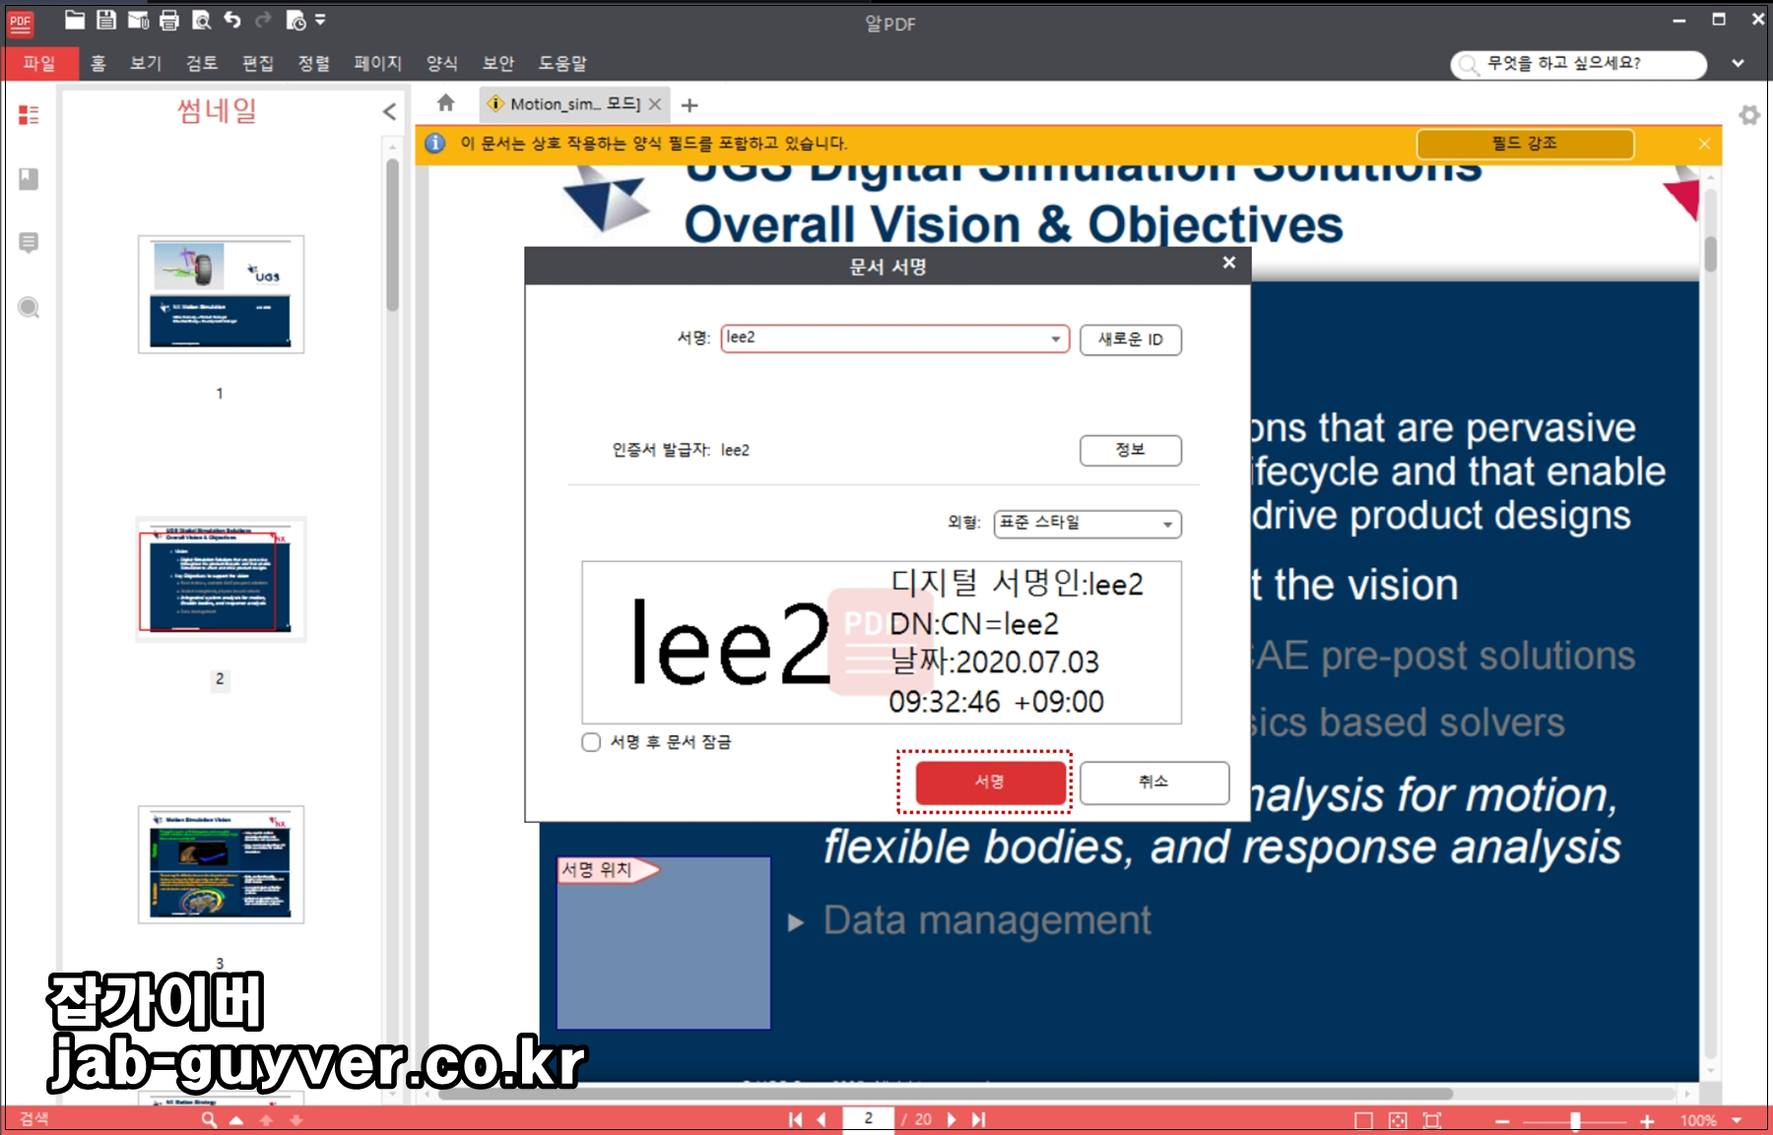Undo the last action
1773x1135 pixels.
coord(232,20)
